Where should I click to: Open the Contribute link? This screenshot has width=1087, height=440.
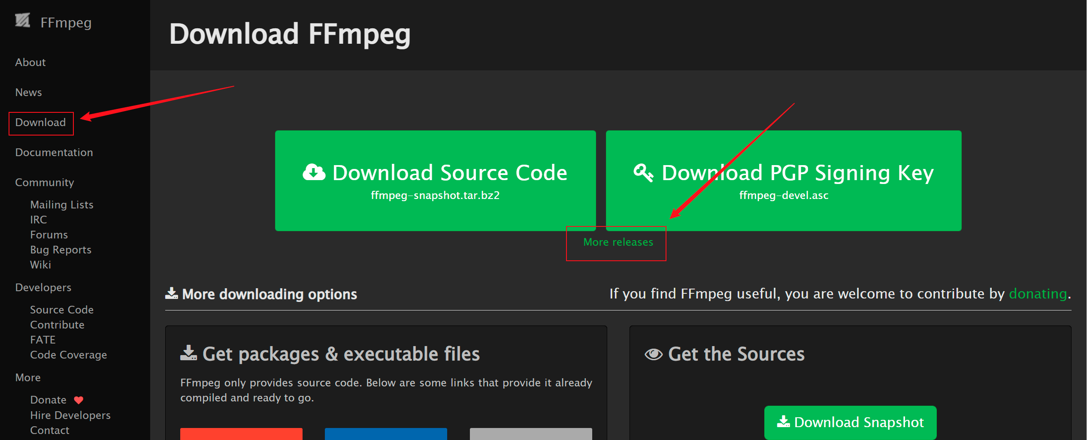57,325
